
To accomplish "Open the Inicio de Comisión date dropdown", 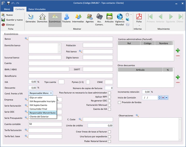I will [x=167, y=97].
